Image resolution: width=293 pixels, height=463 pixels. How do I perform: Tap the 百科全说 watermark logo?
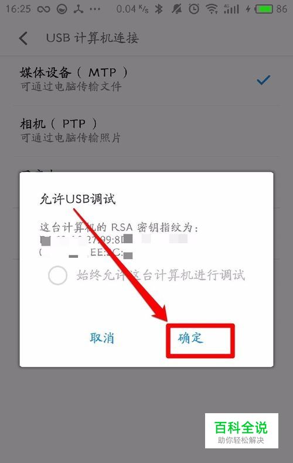pyautogui.click(x=241, y=431)
